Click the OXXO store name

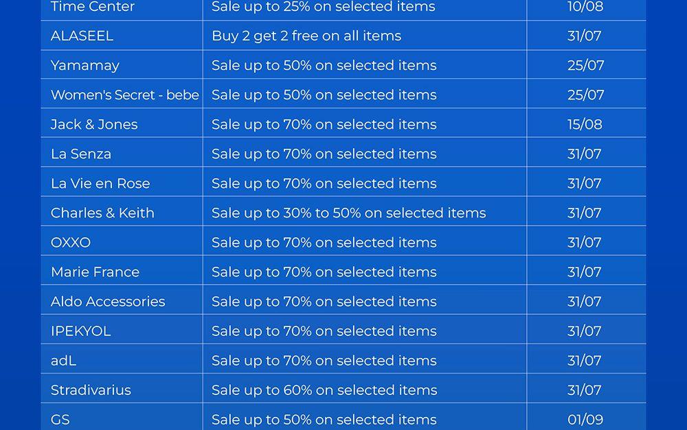[x=71, y=242]
